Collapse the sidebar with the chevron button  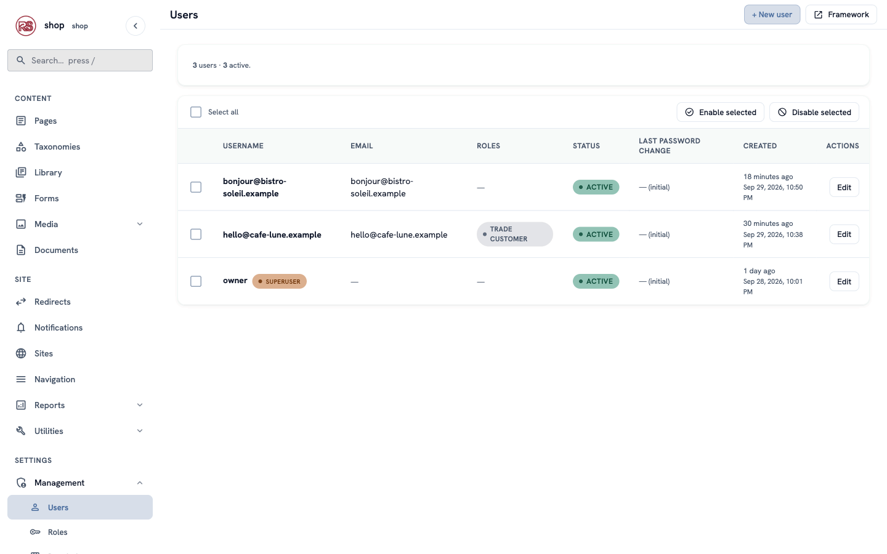(136, 26)
